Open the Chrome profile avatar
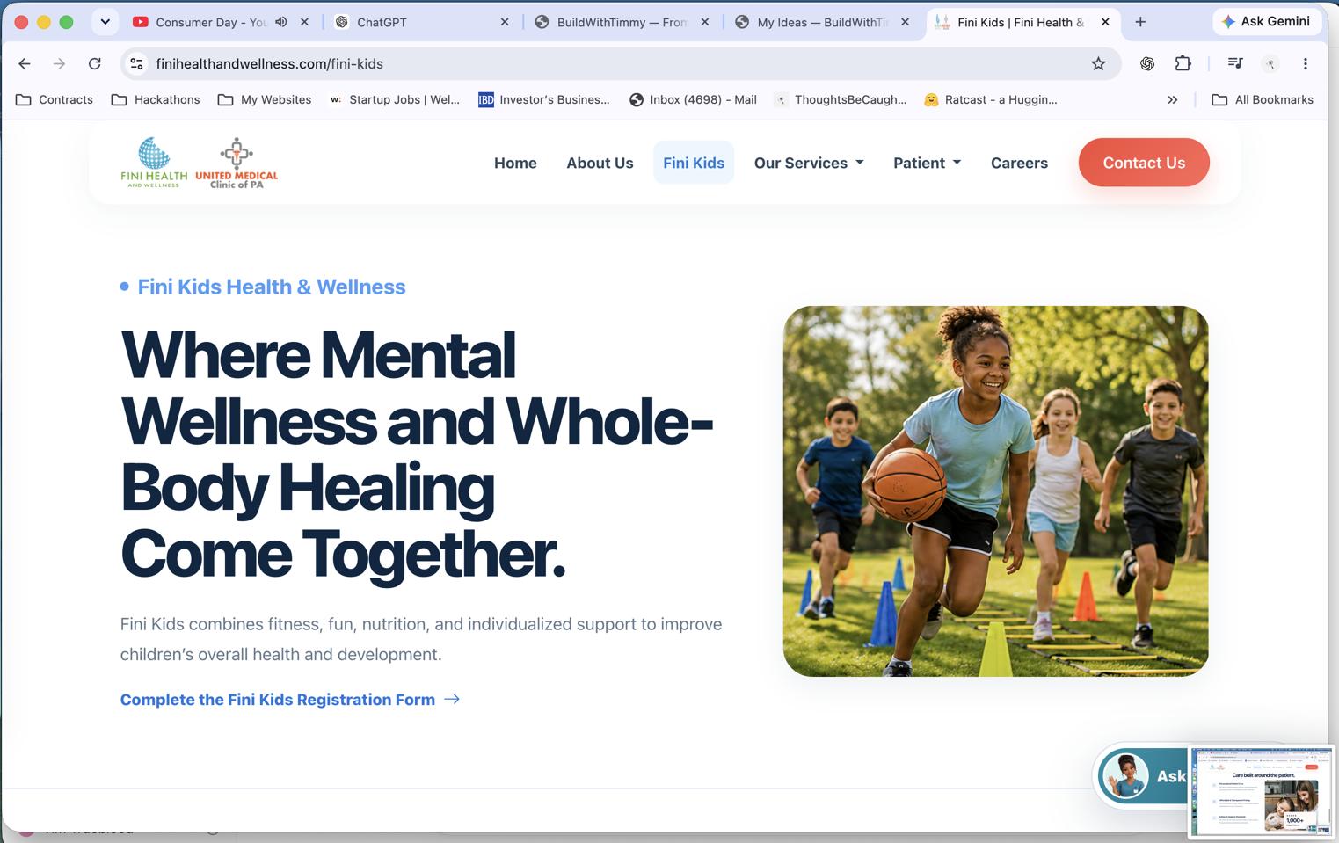The height and width of the screenshot is (843, 1339). coord(1270,63)
